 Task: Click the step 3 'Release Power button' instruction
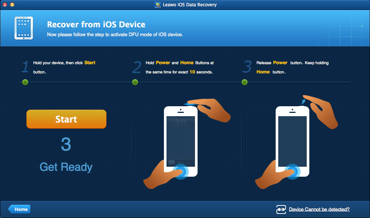coord(292,67)
